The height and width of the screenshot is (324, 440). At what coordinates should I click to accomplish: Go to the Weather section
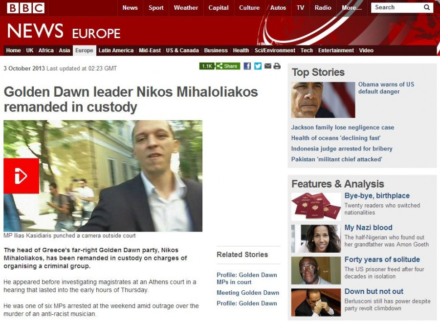coord(186,8)
